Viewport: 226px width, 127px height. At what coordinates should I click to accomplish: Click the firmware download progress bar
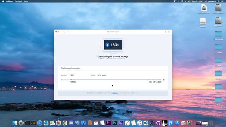pyautogui.click(x=116, y=80)
